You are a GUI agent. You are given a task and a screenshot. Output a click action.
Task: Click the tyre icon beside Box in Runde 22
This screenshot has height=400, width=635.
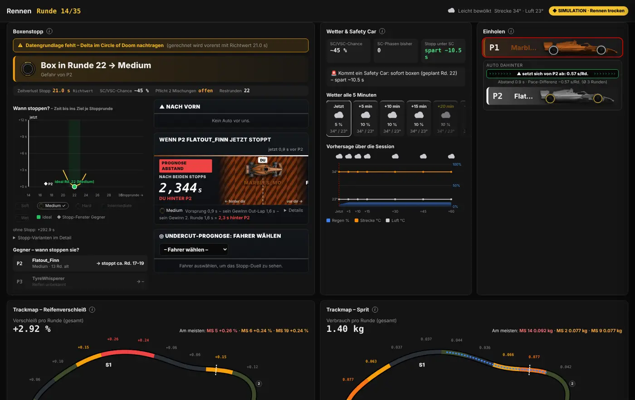28,69
